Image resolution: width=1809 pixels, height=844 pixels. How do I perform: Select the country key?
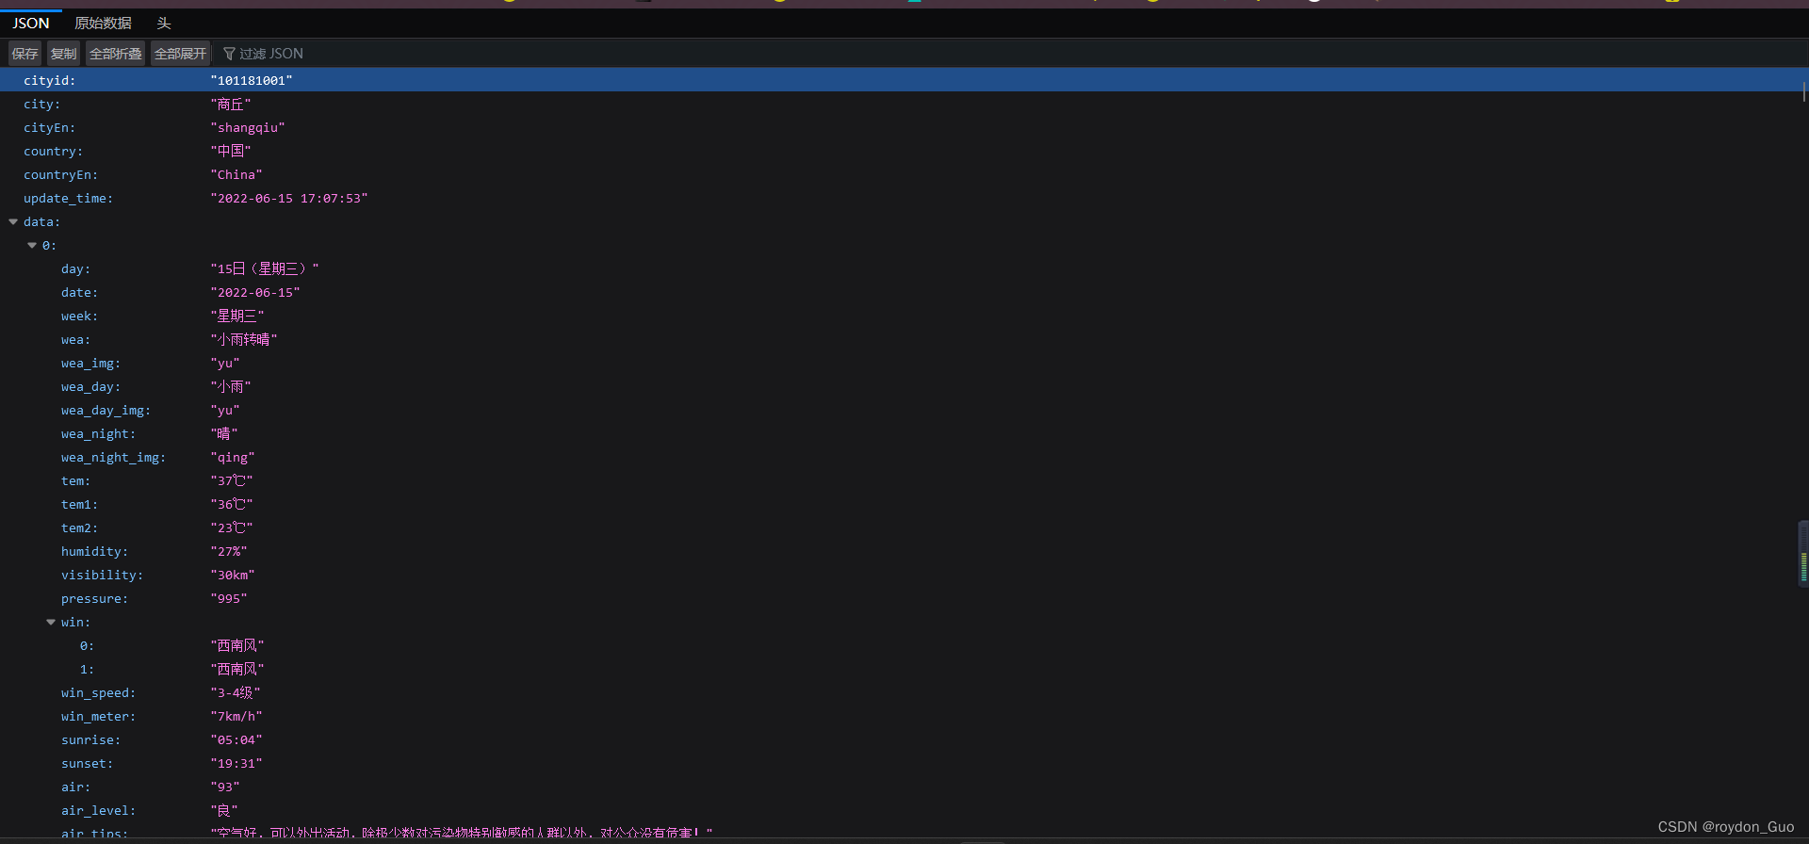[53, 151]
